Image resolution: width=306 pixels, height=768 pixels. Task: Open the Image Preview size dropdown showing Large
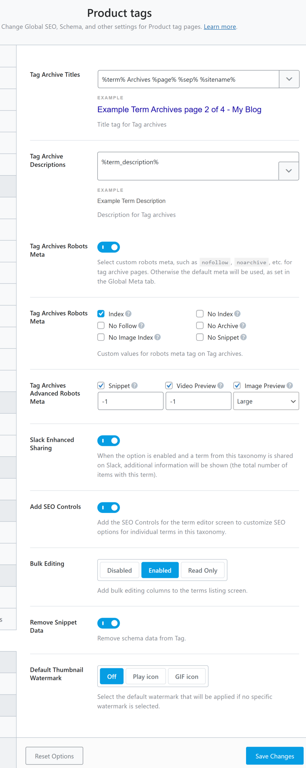[266, 401]
